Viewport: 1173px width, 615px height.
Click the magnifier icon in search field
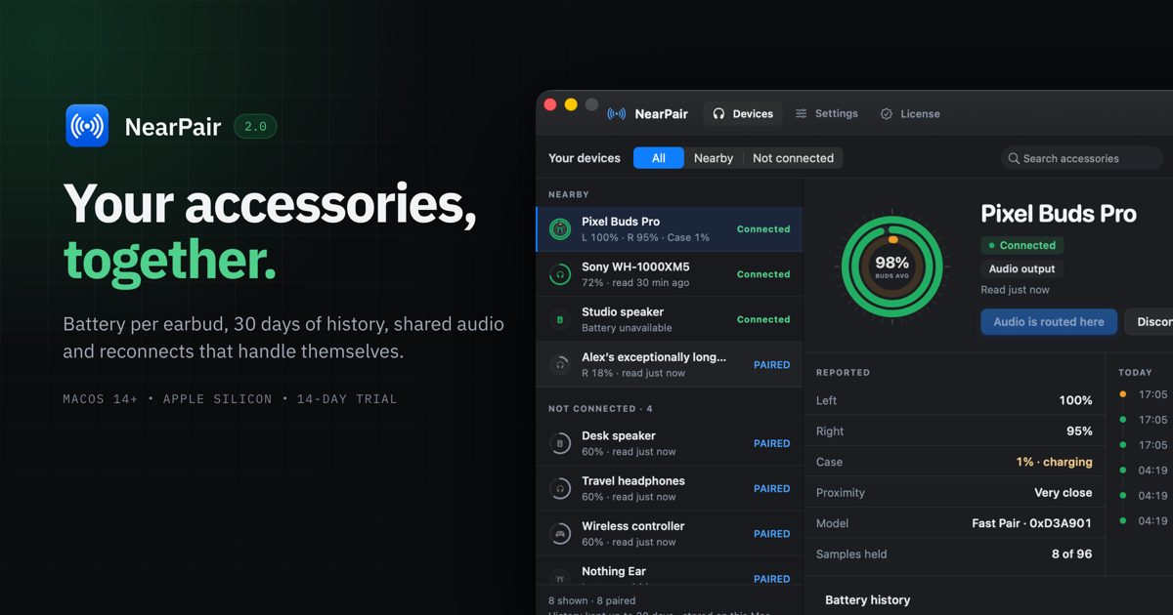[1014, 158]
